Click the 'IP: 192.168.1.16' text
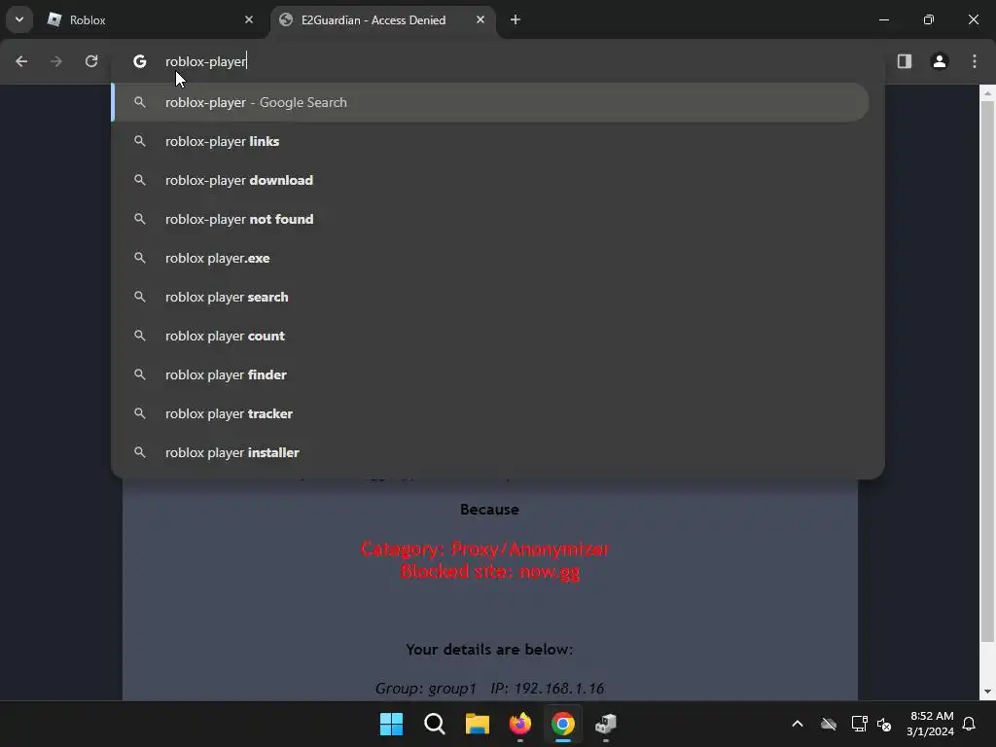 tap(547, 689)
